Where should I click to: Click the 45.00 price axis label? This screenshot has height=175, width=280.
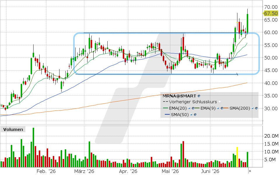pyautogui.click(x=271, y=70)
